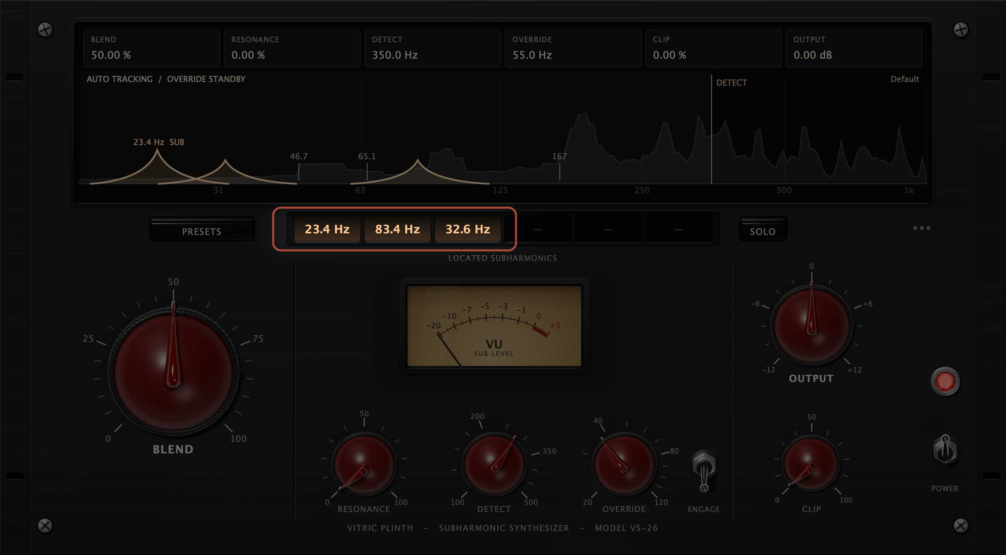Click the CLIP knob
The height and width of the screenshot is (555, 1006).
click(811, 464)
